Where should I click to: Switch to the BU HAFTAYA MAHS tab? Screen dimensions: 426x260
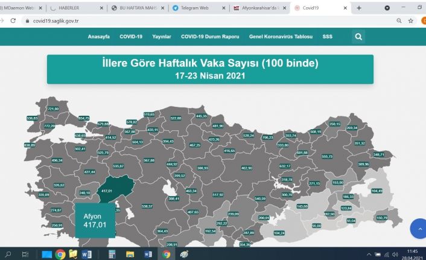point(138,8)
